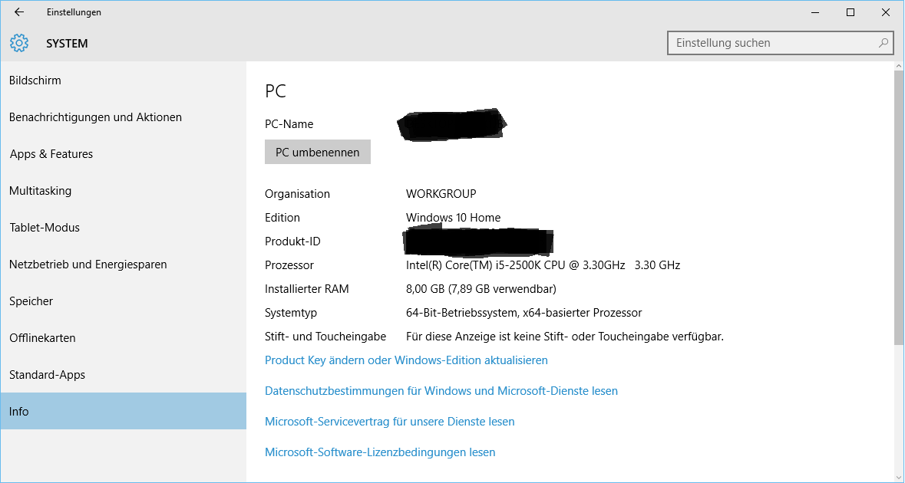Open Datenschutzbestimmungen für Windows link

441,391
